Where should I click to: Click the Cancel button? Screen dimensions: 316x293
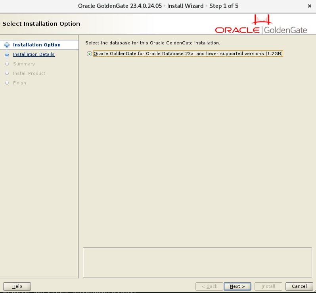(299, 286)
